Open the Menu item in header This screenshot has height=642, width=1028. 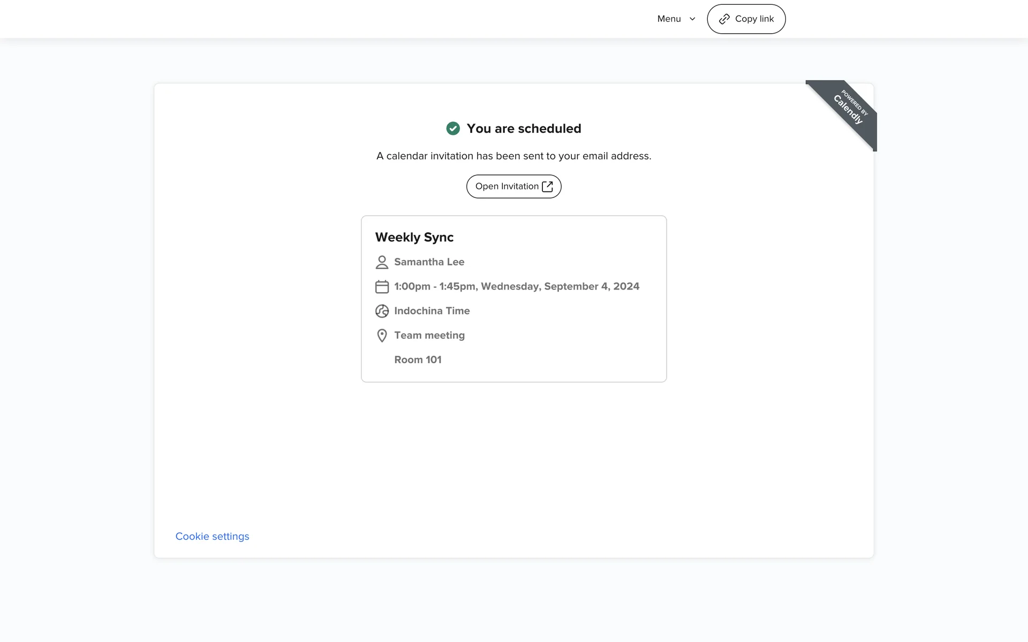point(669,19)
